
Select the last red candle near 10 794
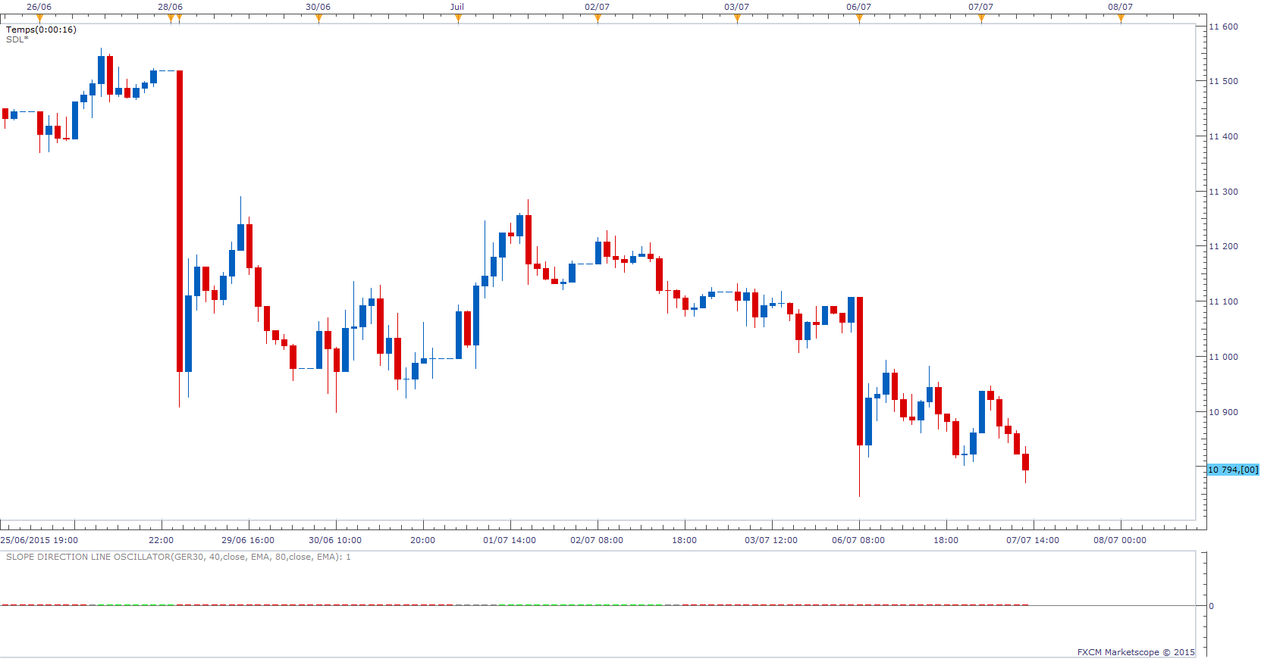pyautogui.click(x=1025, y=462)
